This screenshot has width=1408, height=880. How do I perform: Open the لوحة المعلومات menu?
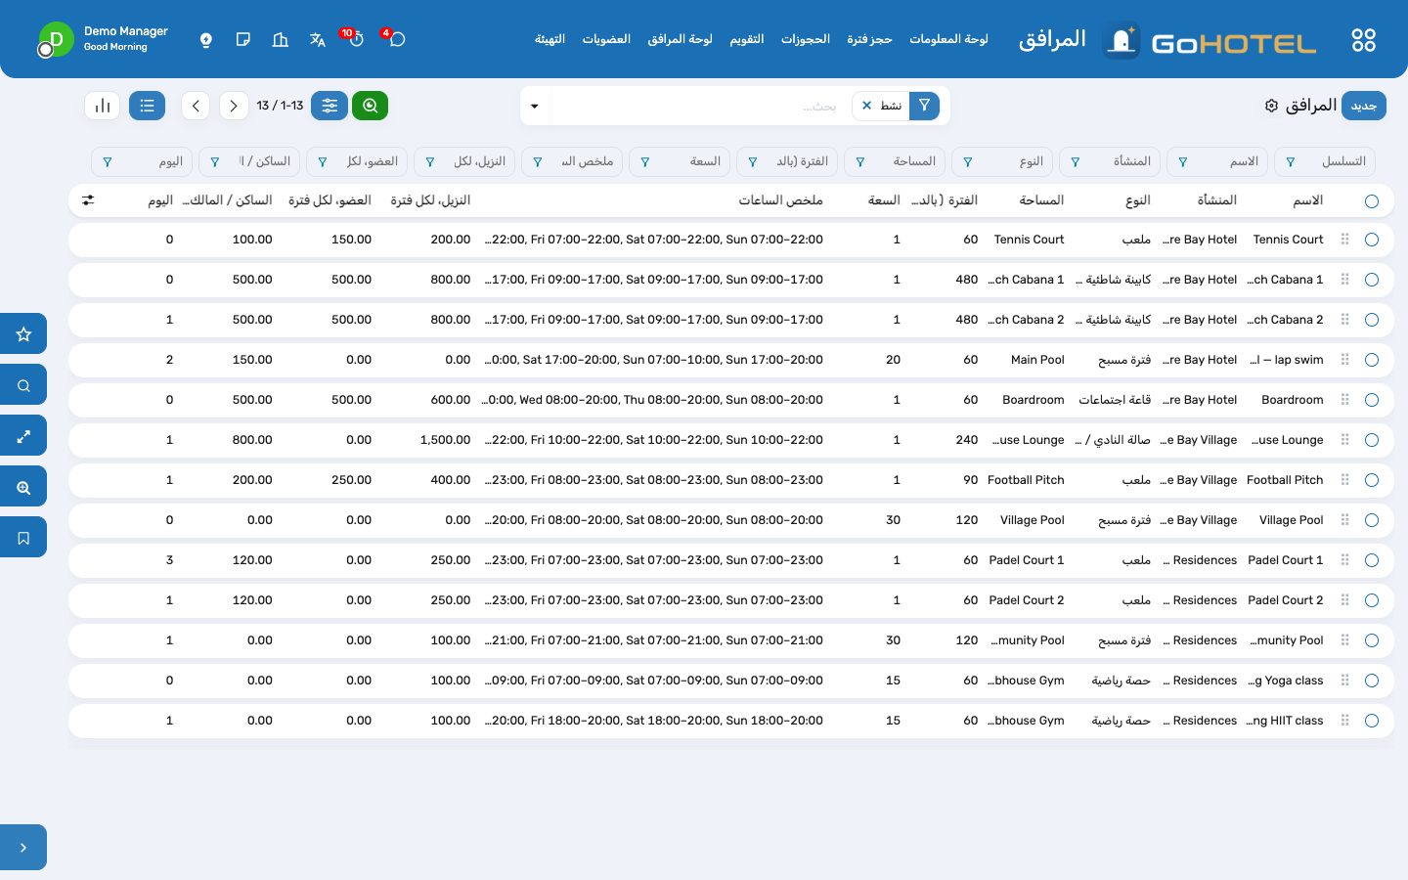(x=948, y=39)
